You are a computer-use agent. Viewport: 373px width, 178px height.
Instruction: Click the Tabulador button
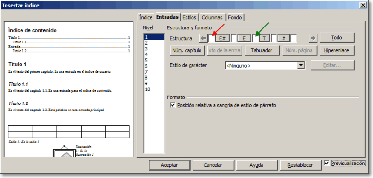[262, 51]
